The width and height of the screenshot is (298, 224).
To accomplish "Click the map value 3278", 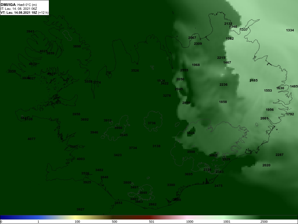I will click(167, 96).
